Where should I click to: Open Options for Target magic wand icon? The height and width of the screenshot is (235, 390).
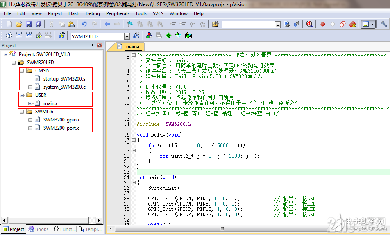pyautogui.click(x=136, y=36)
